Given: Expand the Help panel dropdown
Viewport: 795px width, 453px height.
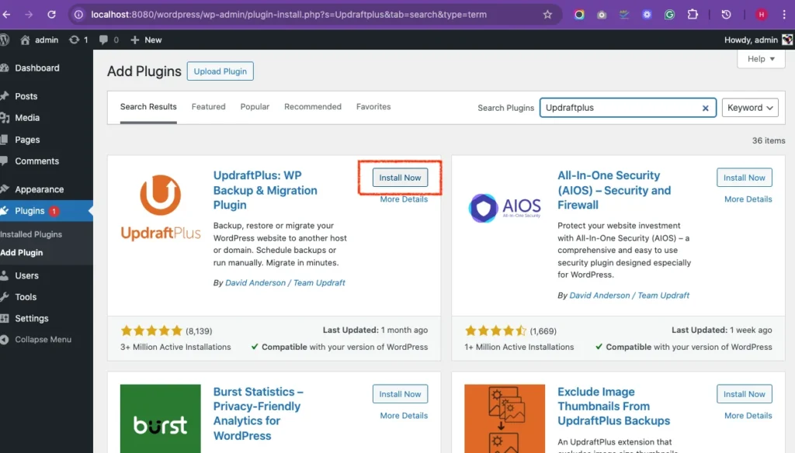Looking at the screenshot, I should click(760, 58).
